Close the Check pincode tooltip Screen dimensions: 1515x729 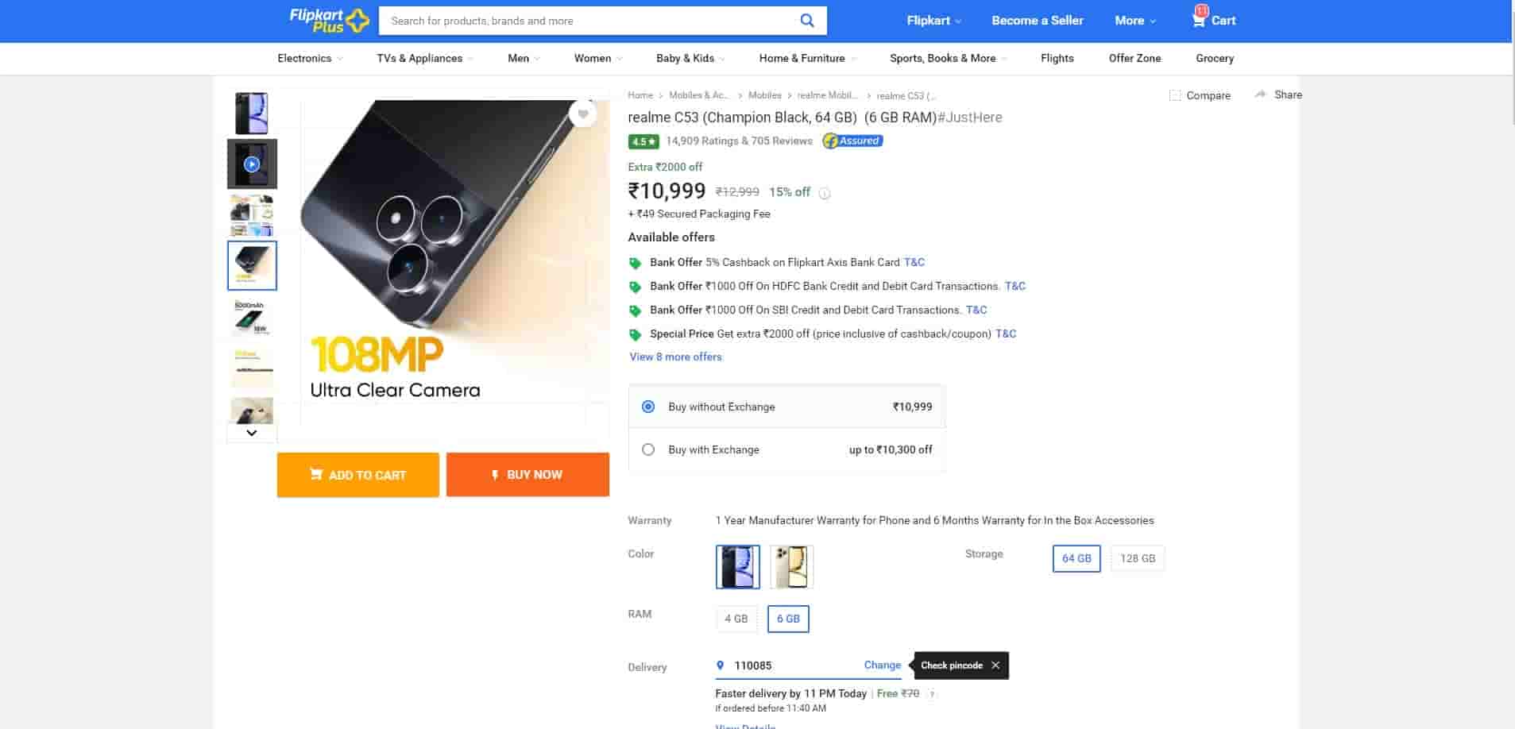point(995,665)
